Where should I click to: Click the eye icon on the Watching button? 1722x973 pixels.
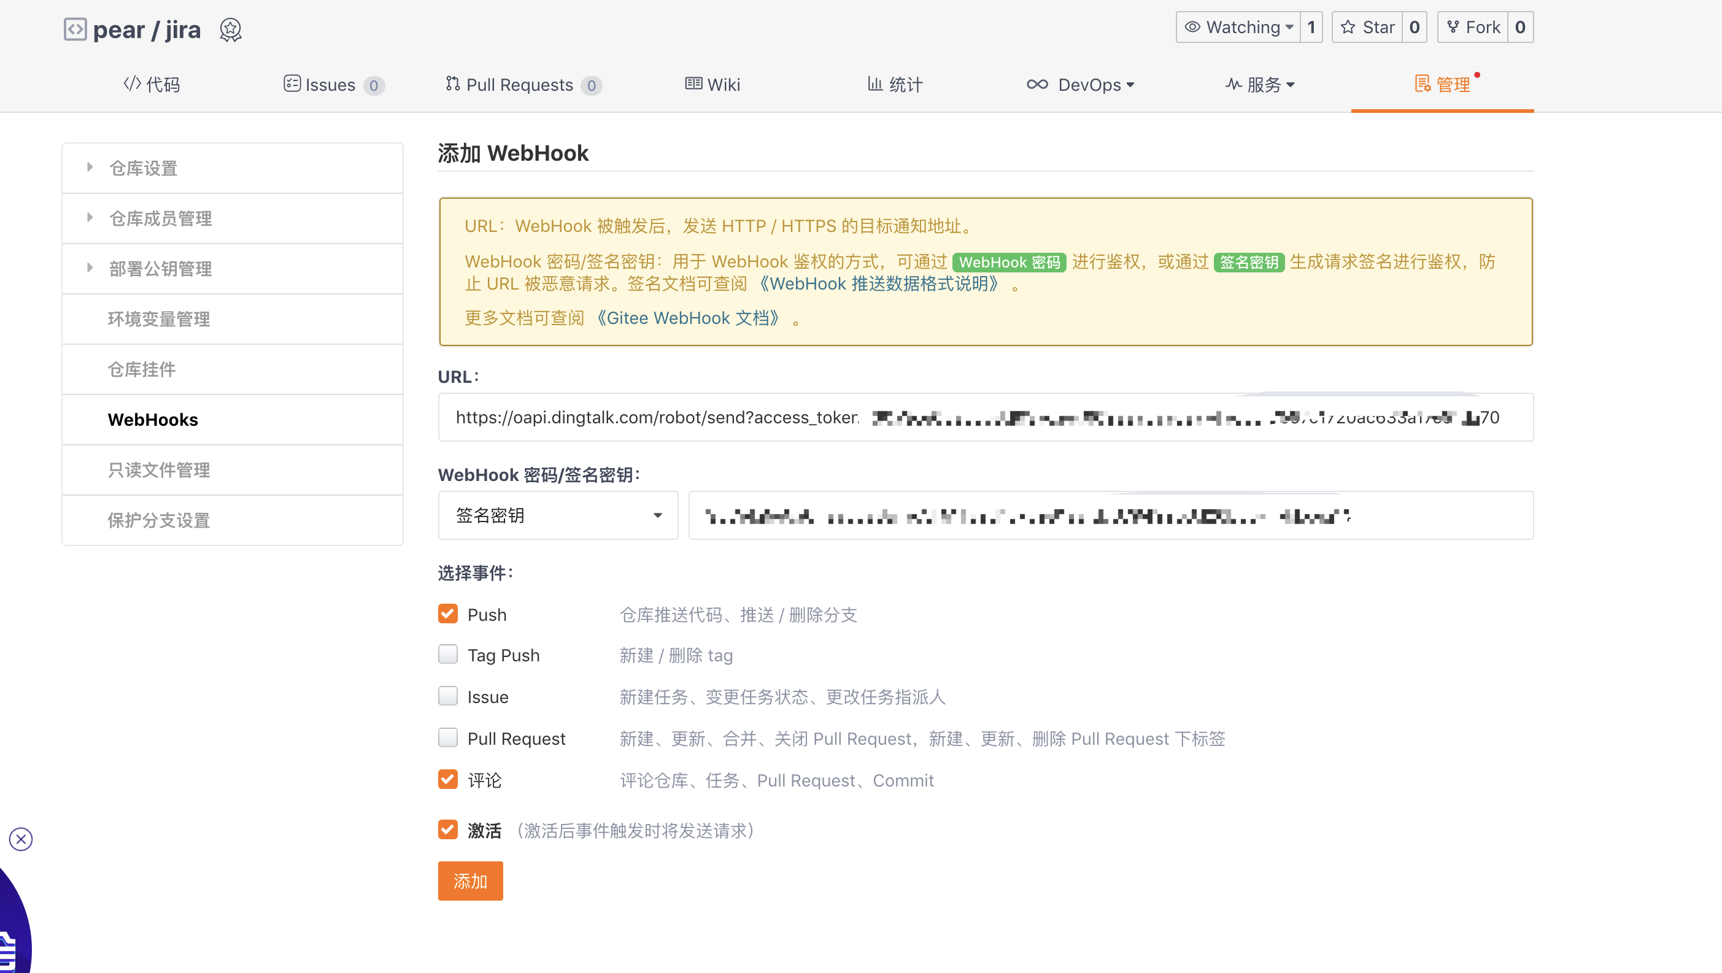coord(1192,28)
